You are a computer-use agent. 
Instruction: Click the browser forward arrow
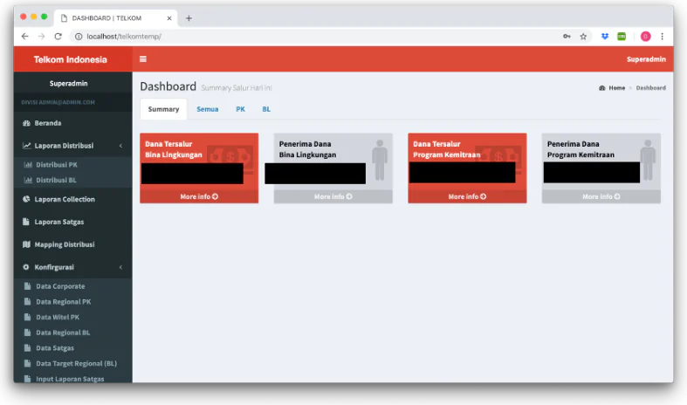coord(42,37)
